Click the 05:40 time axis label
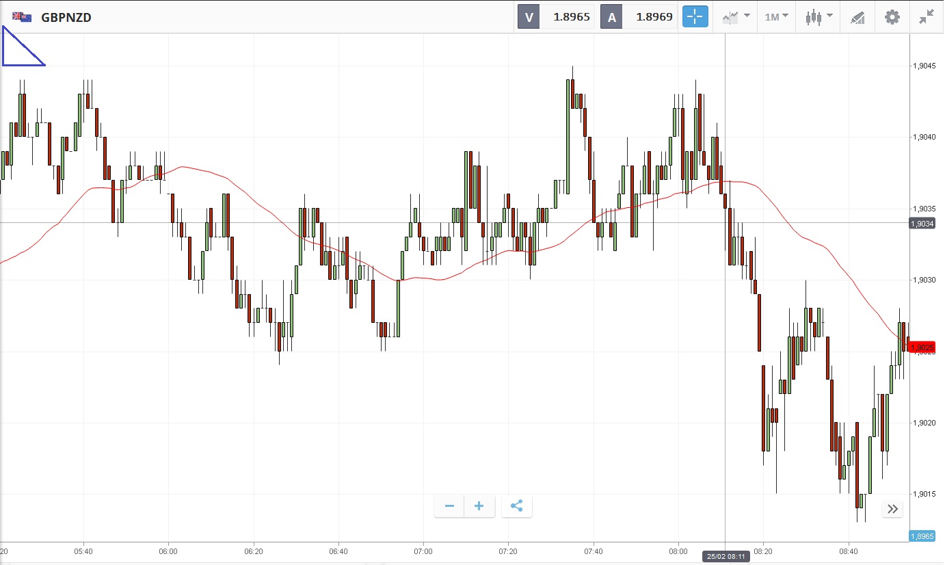Viewport: 945px width, 565px height. coord(83,551)
